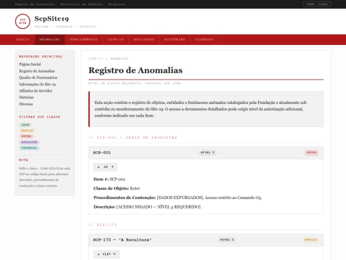
Task: Downvote SCP-173 with the down arrow
Action: point(114,254)
